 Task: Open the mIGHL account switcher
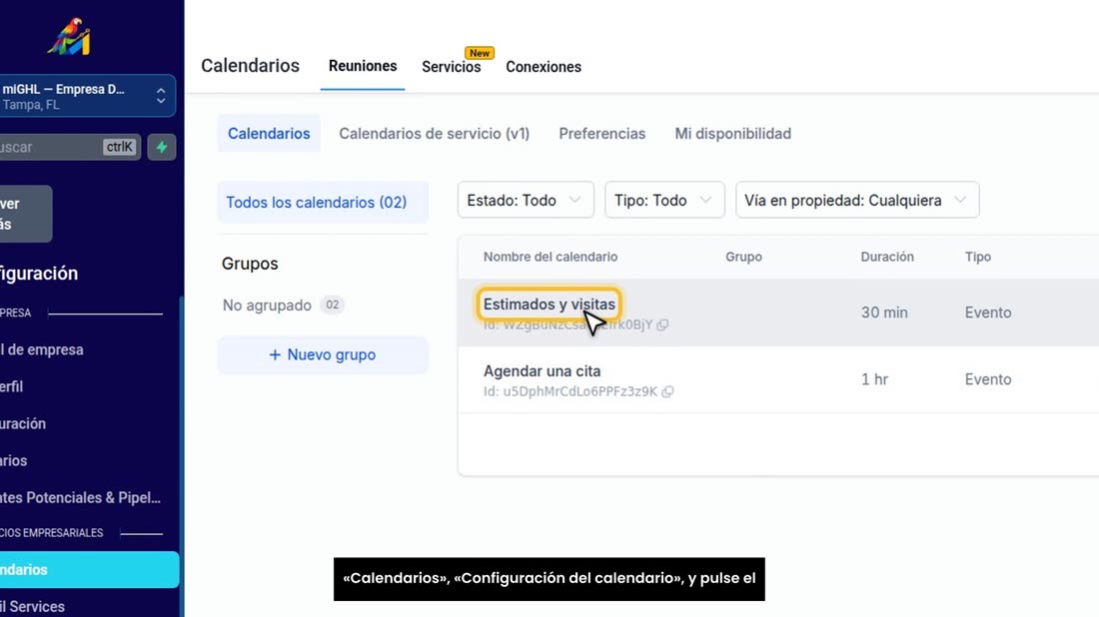tap(87, 96)
